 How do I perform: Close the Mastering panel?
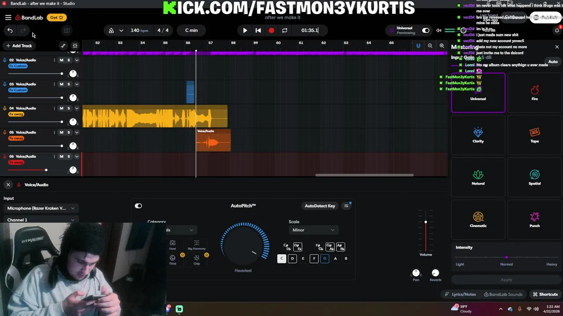pos(557,47)
